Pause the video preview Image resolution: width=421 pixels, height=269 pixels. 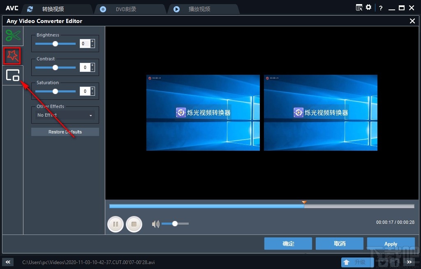coord(116,224)
